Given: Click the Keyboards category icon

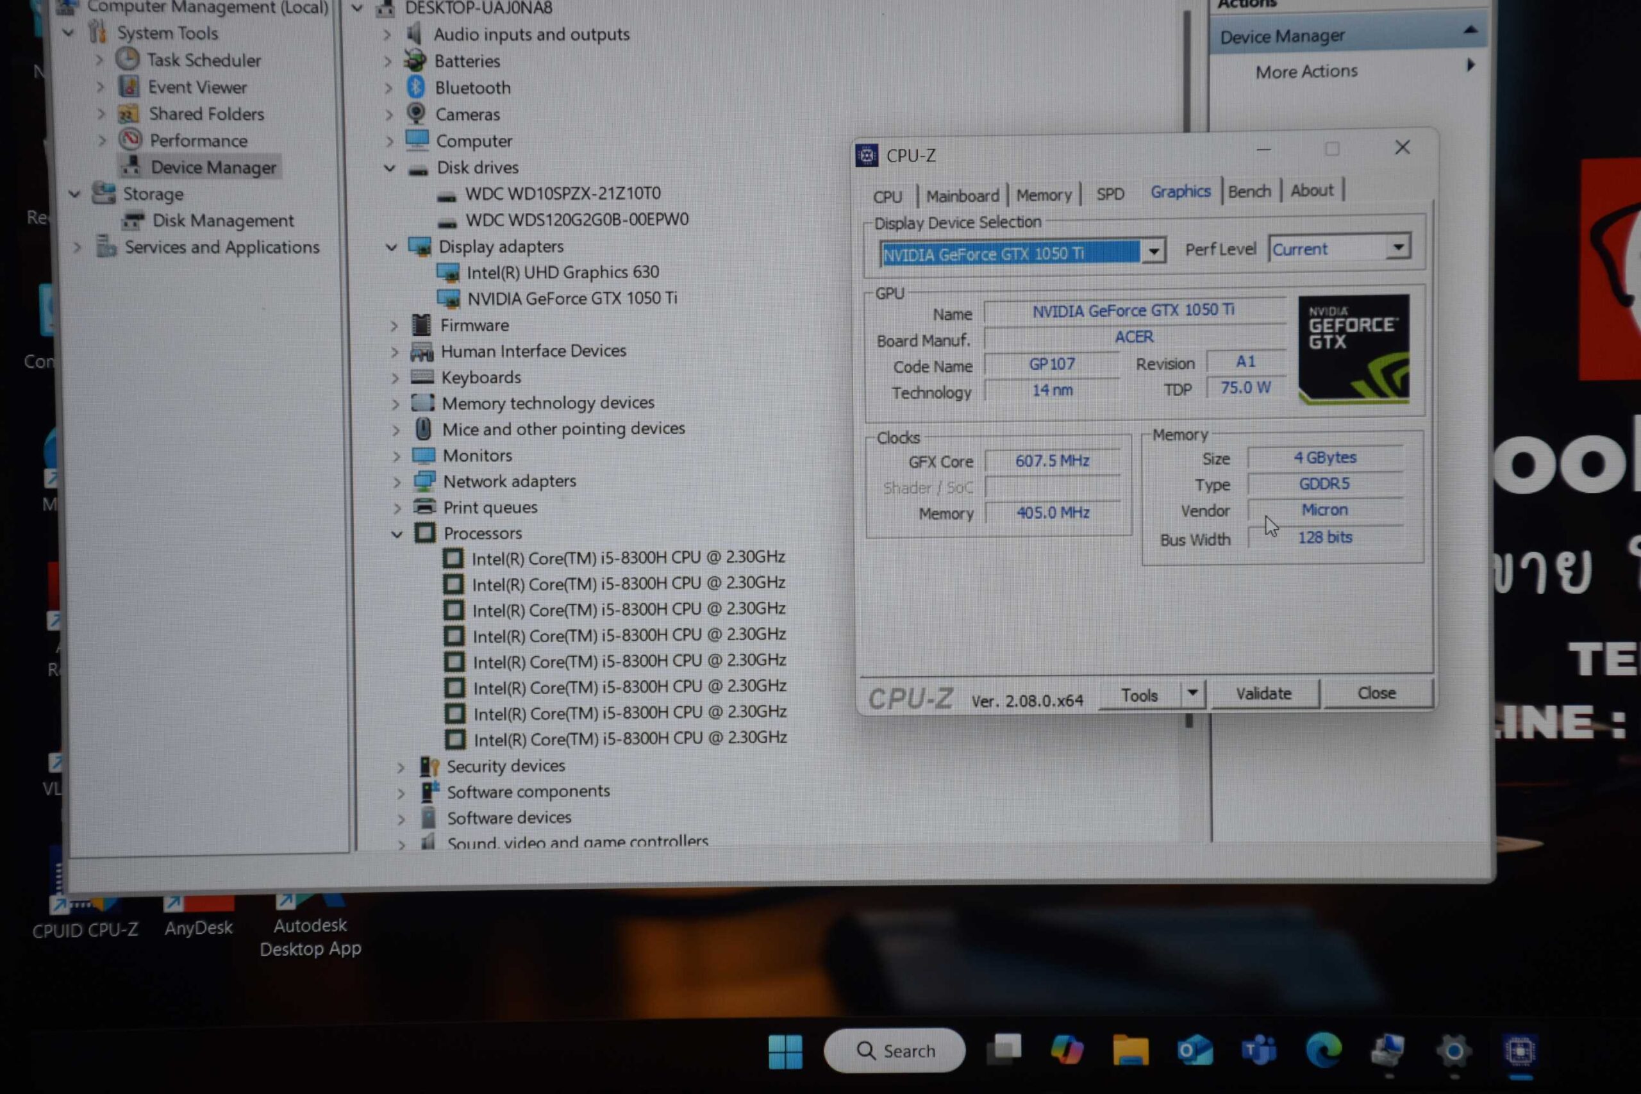Looking at the screenshot, I should pos(422,377).
